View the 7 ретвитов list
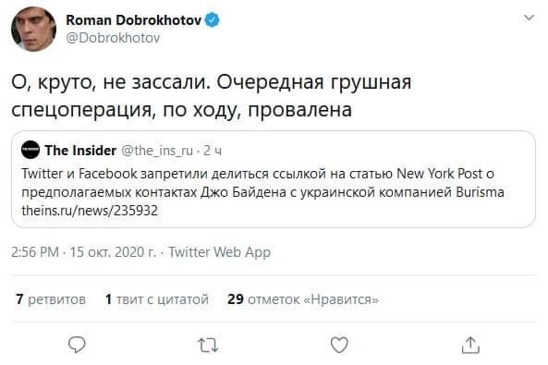548x365 pixels. tap(51, 299)
